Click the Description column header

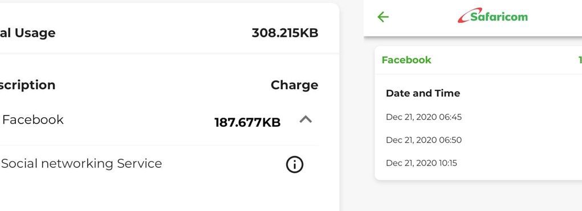click(x=27, y=85)
